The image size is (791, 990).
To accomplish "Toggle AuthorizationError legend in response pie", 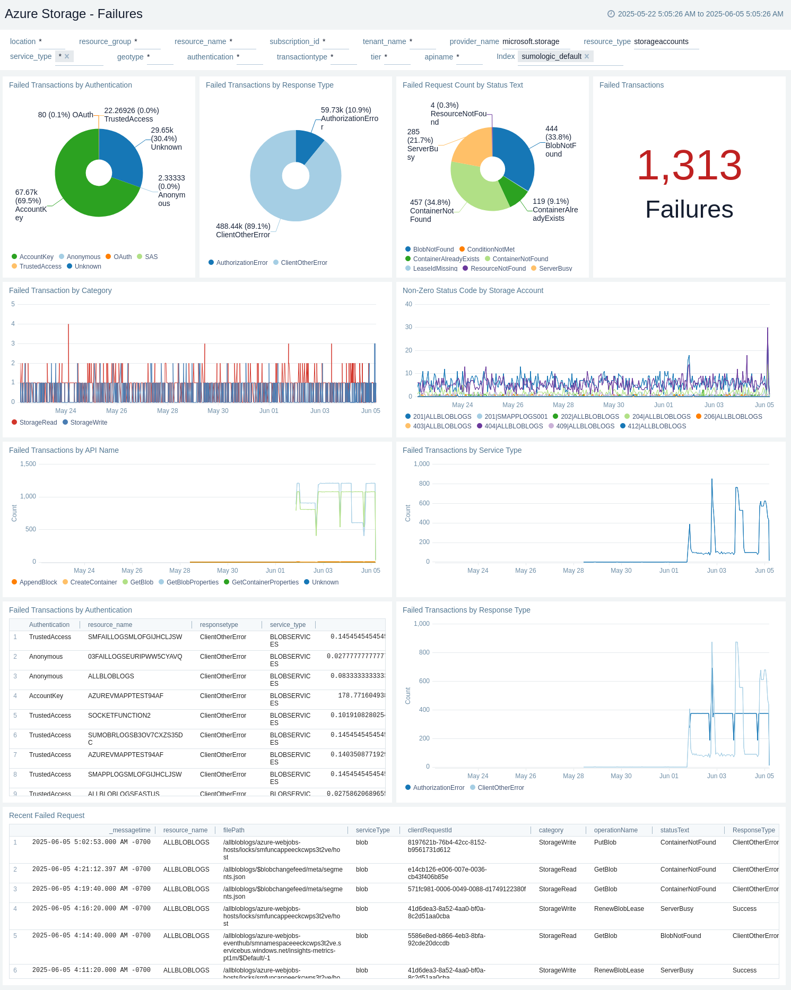I will (x=238, y=263).
